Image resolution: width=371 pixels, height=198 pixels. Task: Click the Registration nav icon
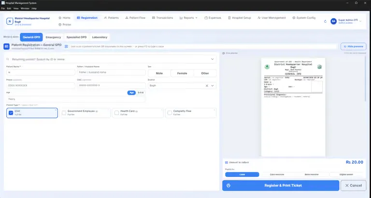78,18
